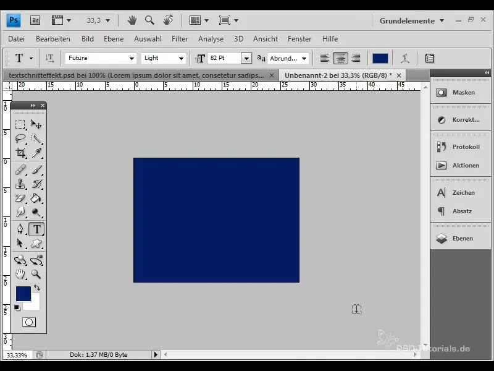Toggle text orientation
Screen dimensions: 494x371
49,58
